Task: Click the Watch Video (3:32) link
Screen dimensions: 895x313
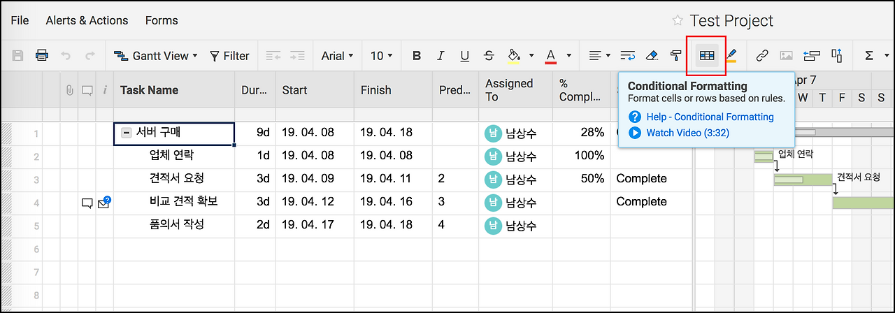Action: click(x=687, y=133)
